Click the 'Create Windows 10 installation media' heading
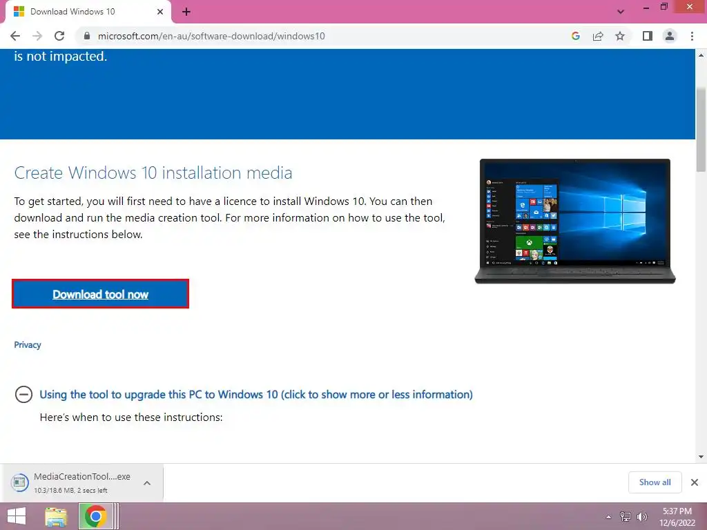This screenshot has width=707, height=530. point(153,173)
